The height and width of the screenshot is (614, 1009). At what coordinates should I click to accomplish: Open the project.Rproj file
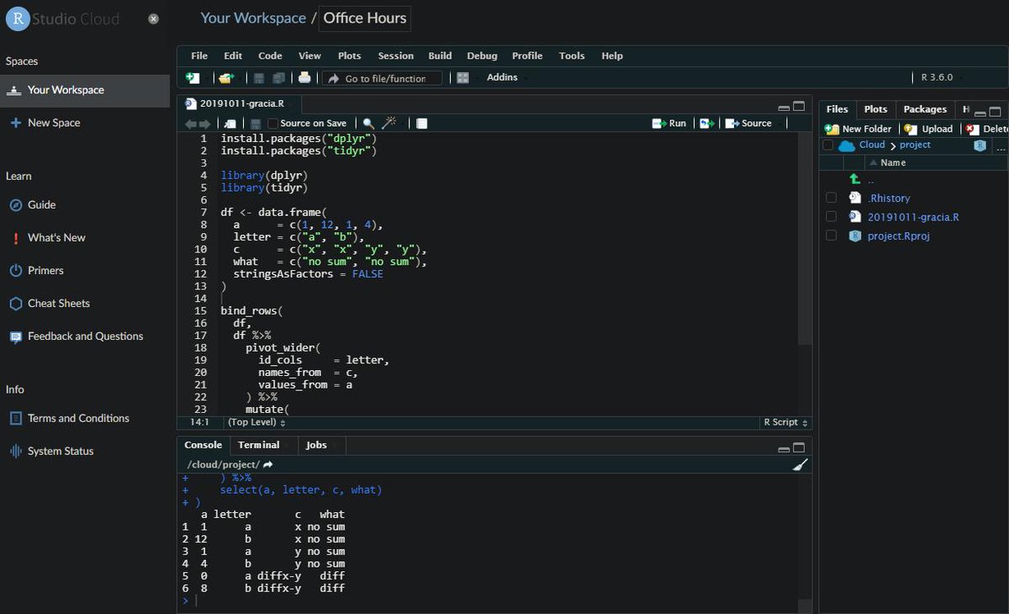tap(898, 236)
